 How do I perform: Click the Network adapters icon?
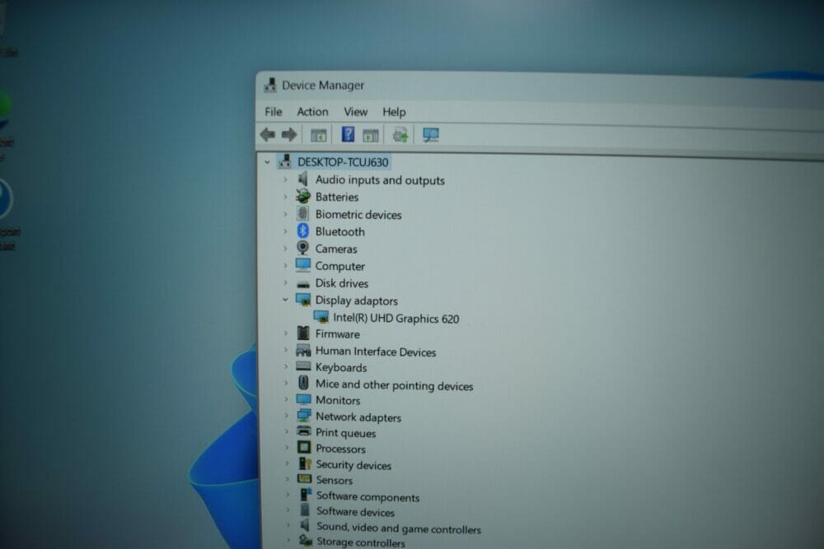coord(304,416)
